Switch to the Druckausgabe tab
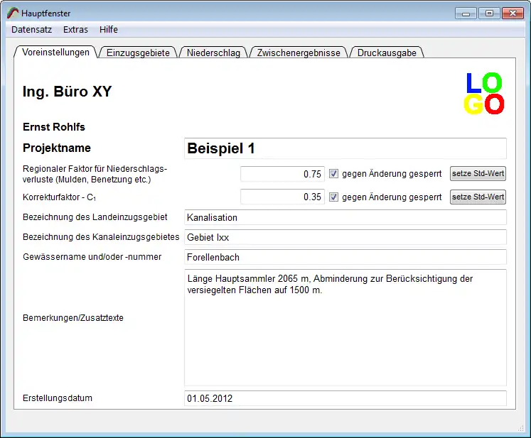Viewport: 531px width, 438px height. click(387, 53)
